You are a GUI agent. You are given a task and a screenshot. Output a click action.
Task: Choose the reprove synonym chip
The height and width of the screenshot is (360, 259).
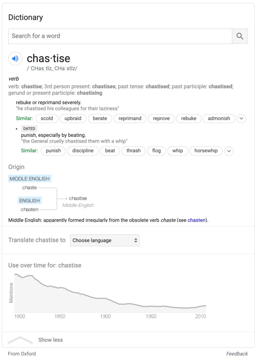click(x=161, y=119)
